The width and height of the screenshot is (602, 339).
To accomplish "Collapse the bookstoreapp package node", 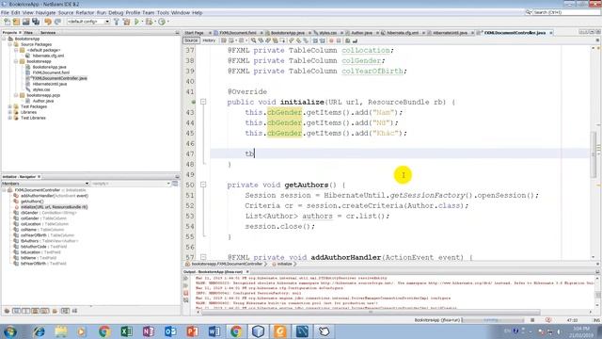I will (x=16, y=61).
